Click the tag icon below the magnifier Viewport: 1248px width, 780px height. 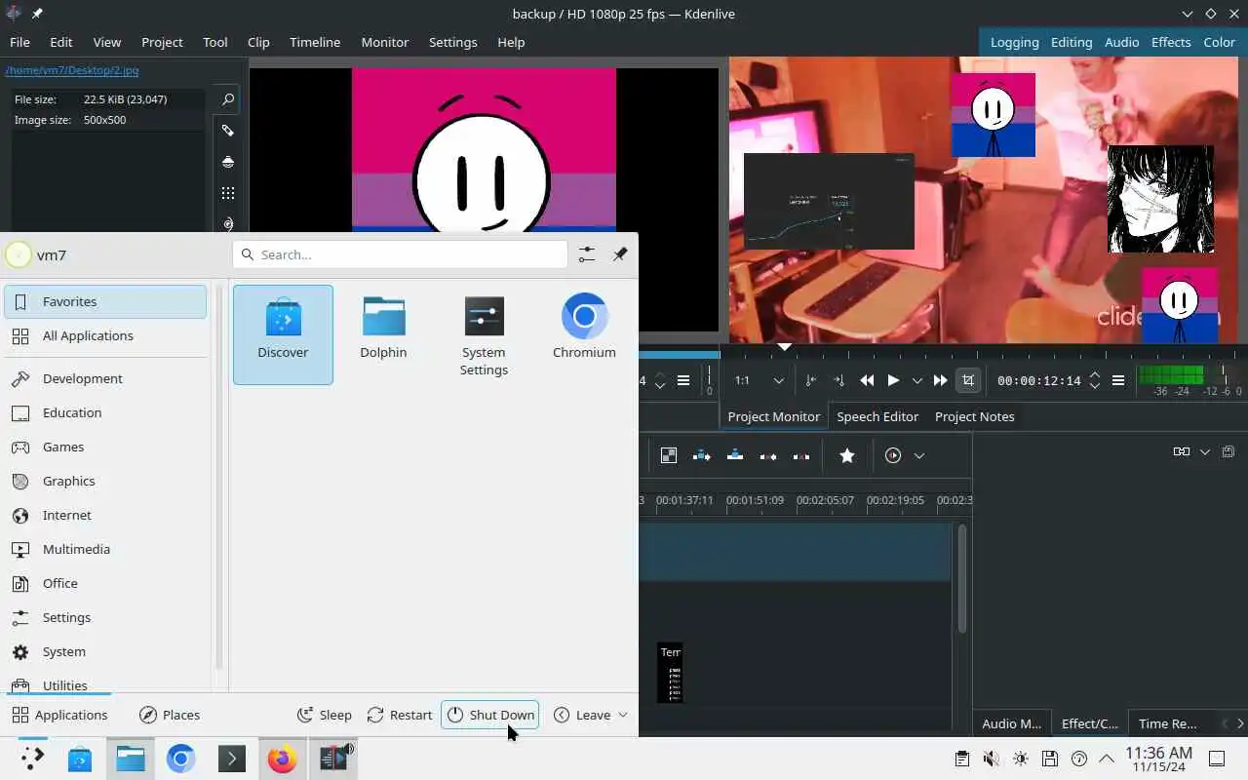click(227, 131)
